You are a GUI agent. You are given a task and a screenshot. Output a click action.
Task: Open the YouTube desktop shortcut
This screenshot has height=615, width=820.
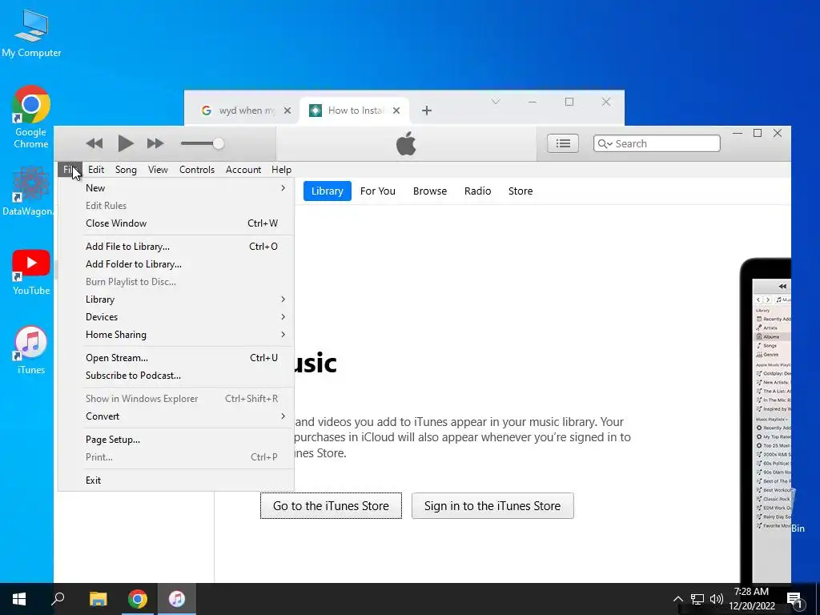(x=31, y=272)
